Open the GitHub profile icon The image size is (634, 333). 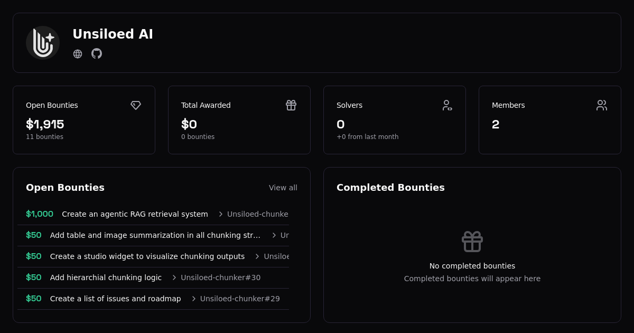(x=97, y=53)
